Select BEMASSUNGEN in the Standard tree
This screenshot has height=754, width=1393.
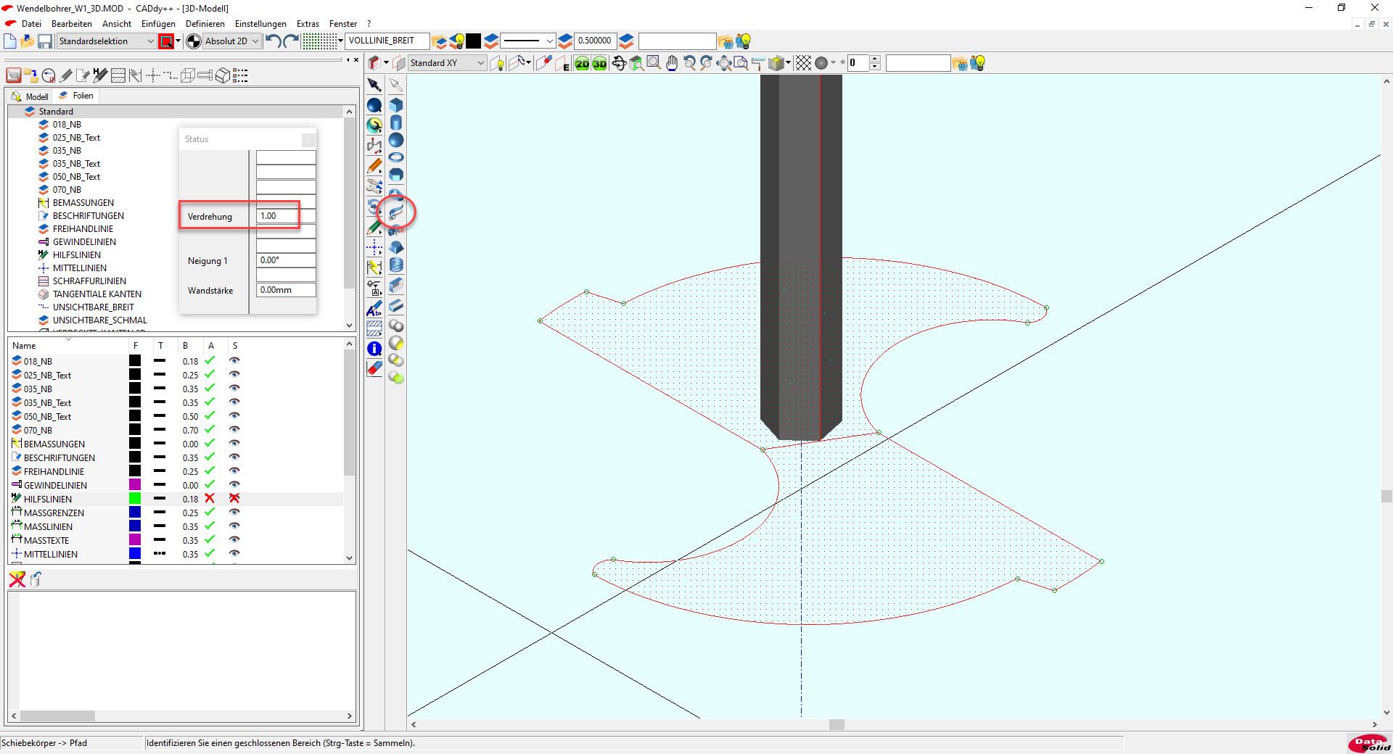click(x=83, y=203)
